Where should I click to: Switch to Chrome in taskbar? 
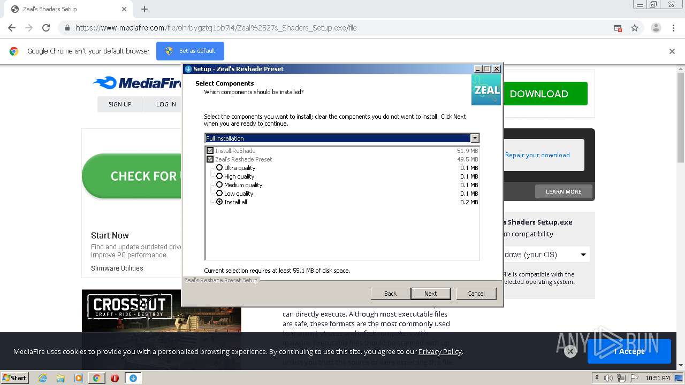[97, 378]
